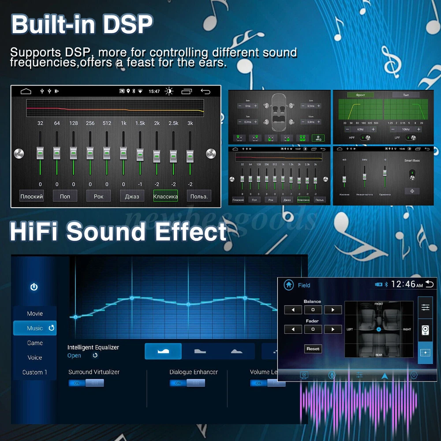Click the power icon above Movie

[x=34, y=287]
